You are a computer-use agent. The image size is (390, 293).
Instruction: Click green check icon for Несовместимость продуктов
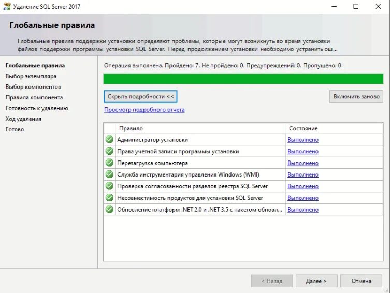109,198
